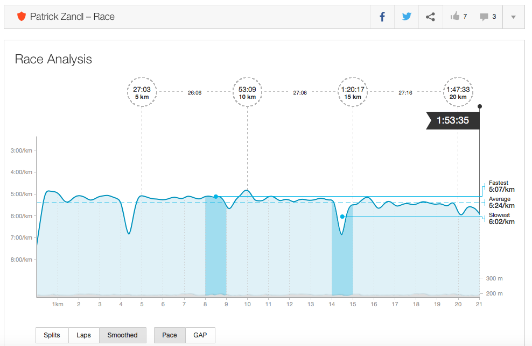Switch to Laps view
Image resolution: width=532 pixels, height=346 pixels.
(x=83, y=335)
